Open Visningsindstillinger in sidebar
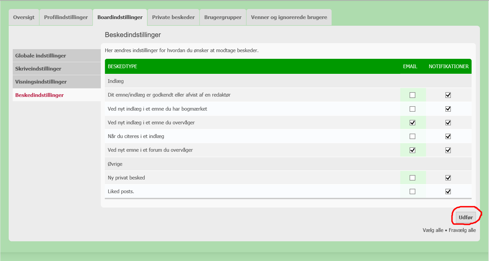The width and height of the screenshot is (489, 261). [57, 82]
